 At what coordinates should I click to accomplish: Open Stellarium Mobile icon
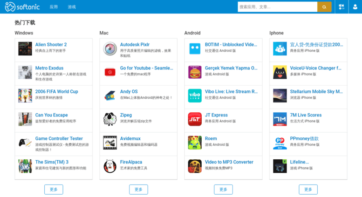pos(280,96)
